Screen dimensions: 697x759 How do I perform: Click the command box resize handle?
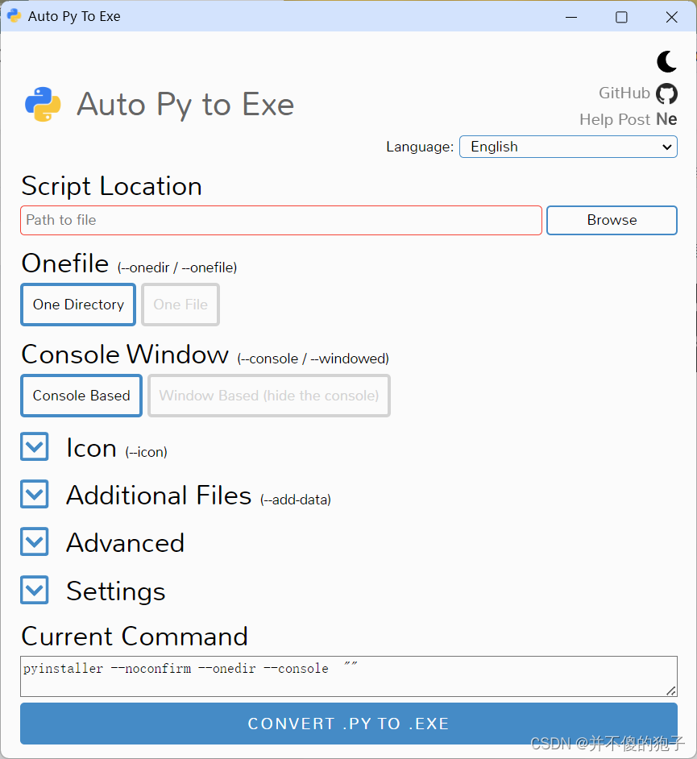tap(671, 691)
